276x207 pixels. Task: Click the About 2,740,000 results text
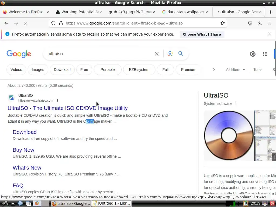pyautogui.click(x=40, y=85)
